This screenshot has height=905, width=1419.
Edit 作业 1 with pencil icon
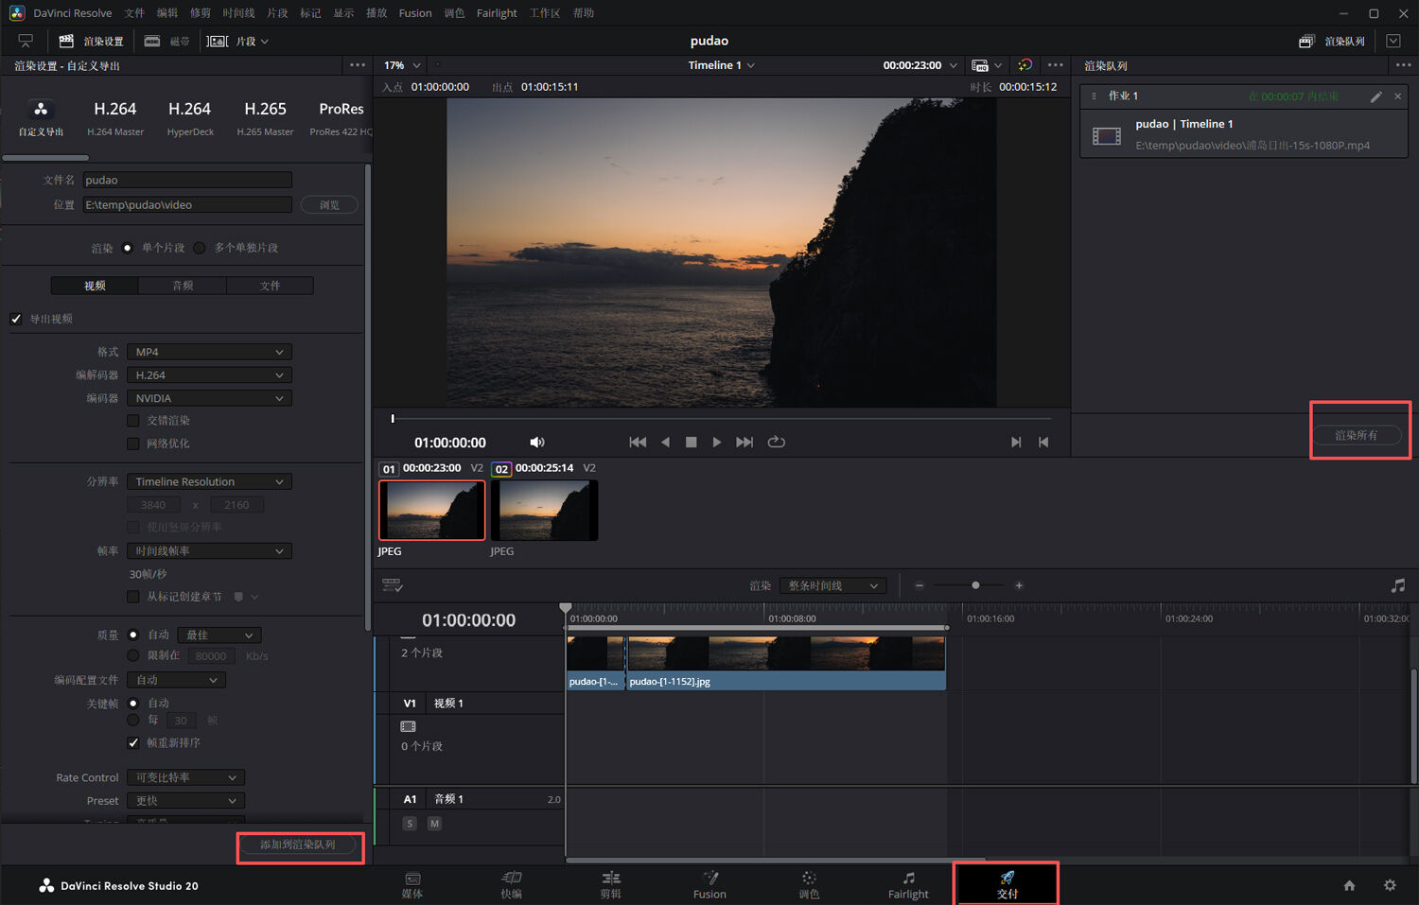click(x=1375, y=96)
